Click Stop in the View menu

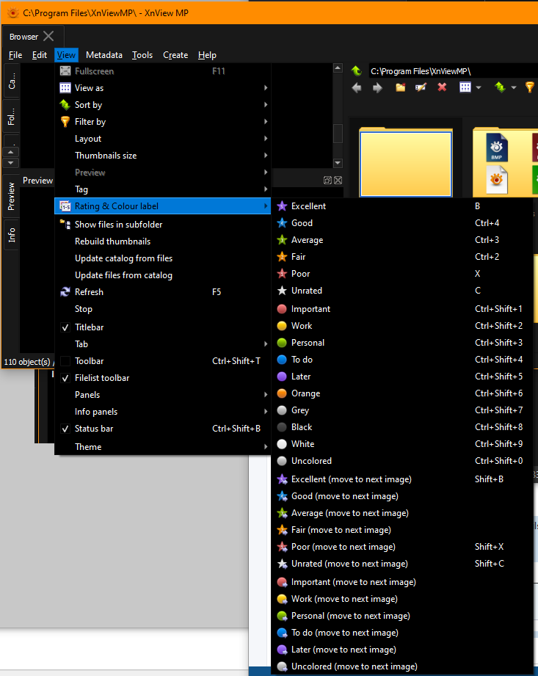tap(162, 309)
